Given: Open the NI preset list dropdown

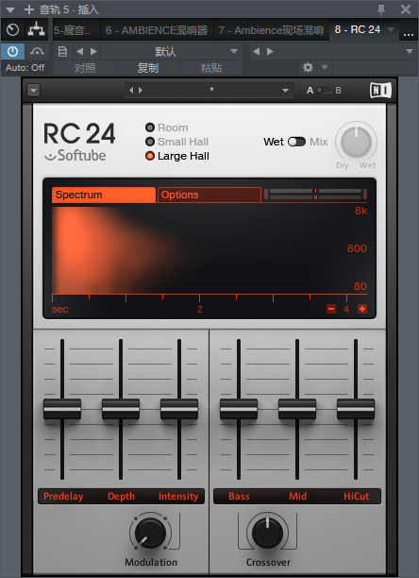Looking at the screenshot, I should (x=285, y=91).
